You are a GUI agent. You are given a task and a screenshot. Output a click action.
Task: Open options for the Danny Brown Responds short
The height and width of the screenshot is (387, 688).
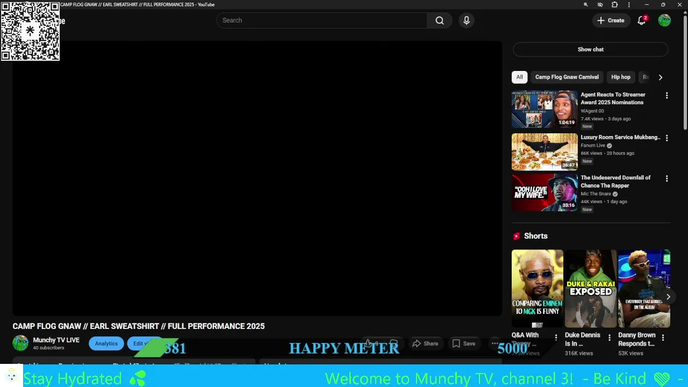coord(663,338)
